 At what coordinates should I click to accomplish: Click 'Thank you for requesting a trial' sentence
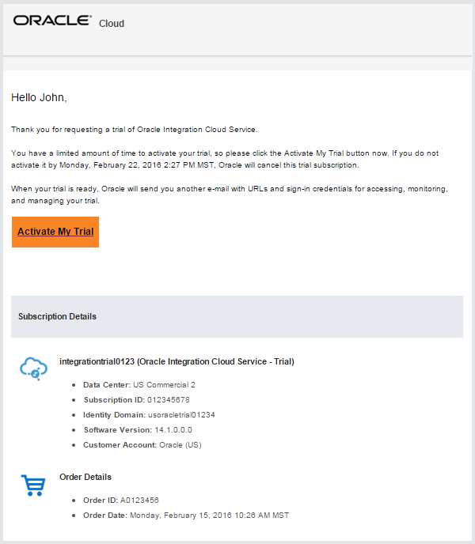tap(135, 130)
